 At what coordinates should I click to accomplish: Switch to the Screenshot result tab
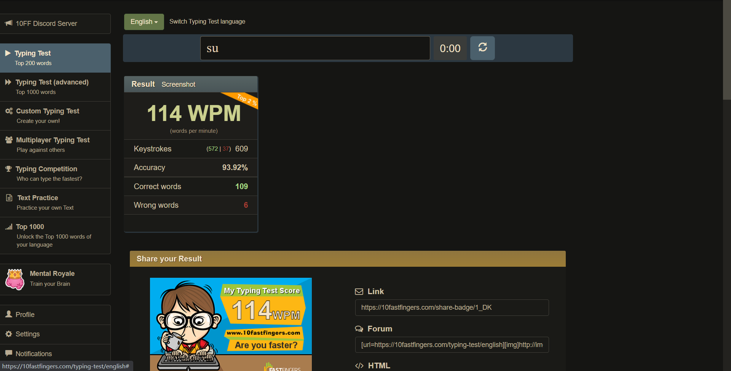(178, 84)
